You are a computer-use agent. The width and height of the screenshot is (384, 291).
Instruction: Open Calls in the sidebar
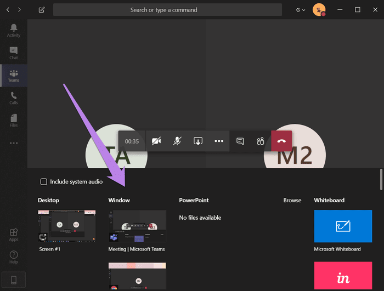point(14,98)
